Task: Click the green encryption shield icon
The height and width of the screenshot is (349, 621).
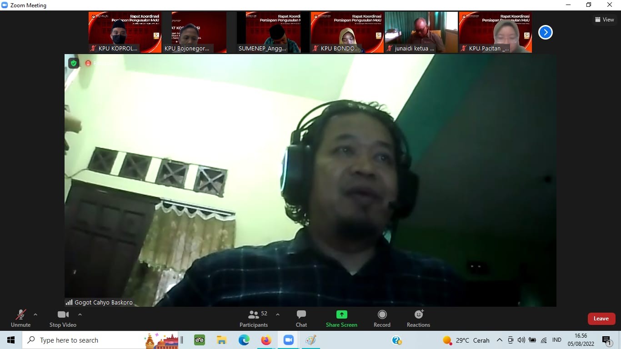Action: coord(74,63)
